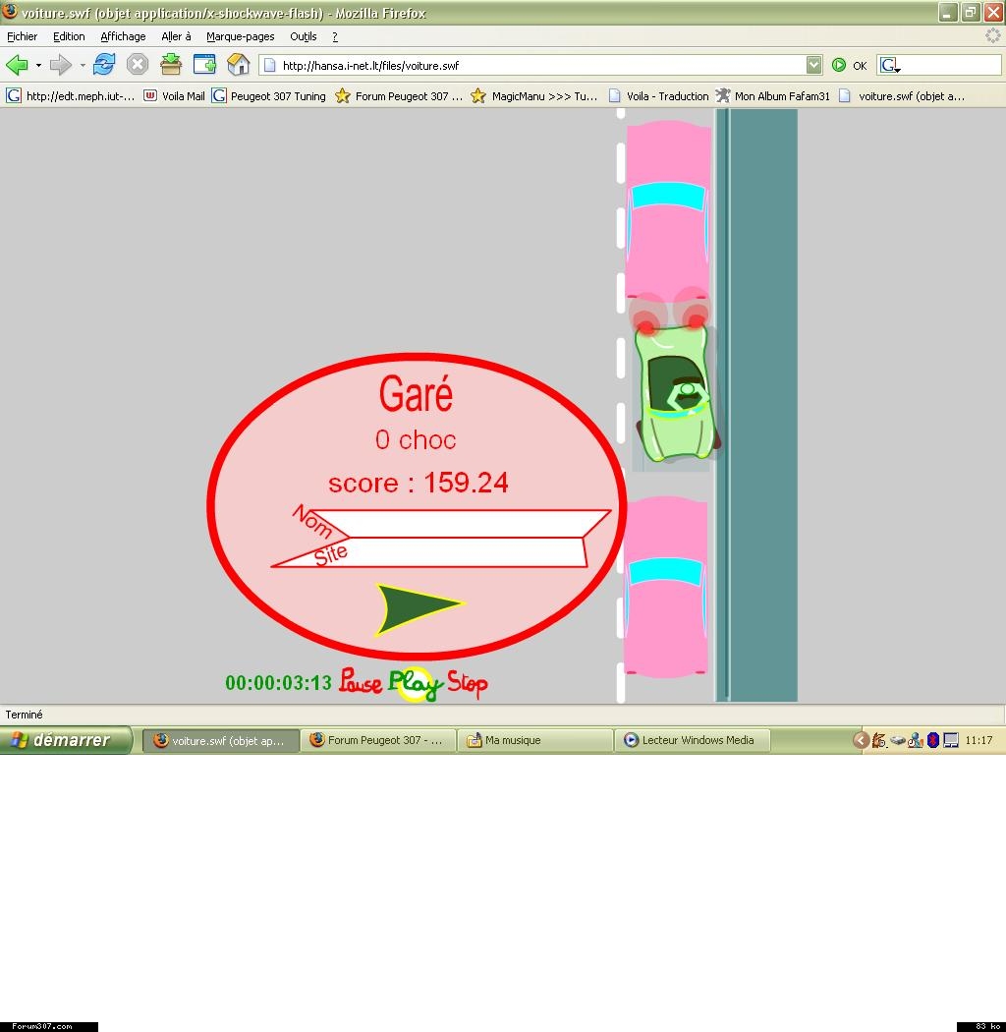Click Pause in the game controls
Screen dimensions: 1006x1032
pos(360,682)
